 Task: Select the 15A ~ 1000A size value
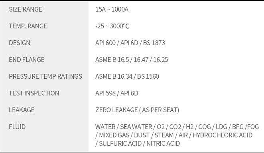(112, 9)
